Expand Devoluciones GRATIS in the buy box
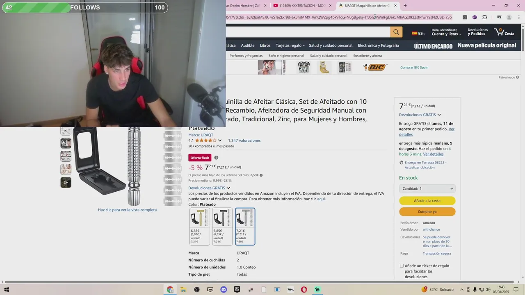Screen dimensions: 525x295 [420, 115]
